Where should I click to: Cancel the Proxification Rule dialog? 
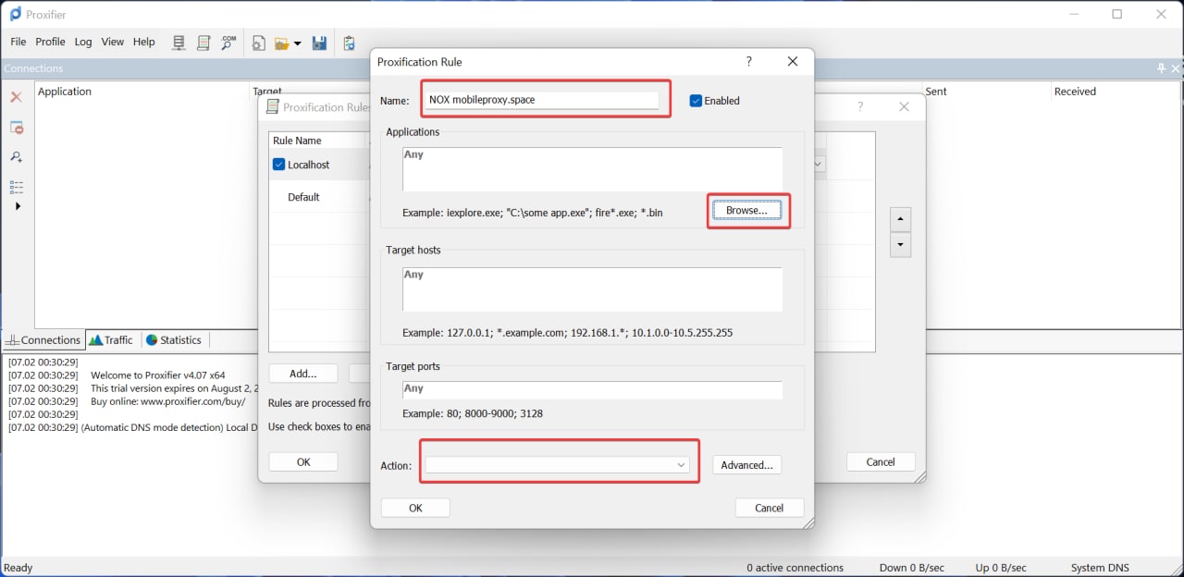770,508
